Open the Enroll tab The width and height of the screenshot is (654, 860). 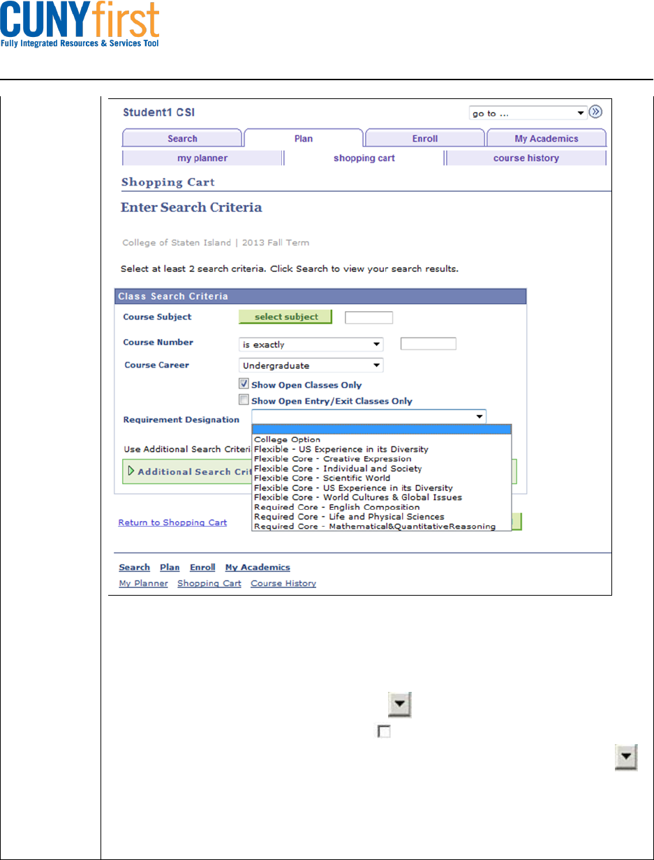425,138
